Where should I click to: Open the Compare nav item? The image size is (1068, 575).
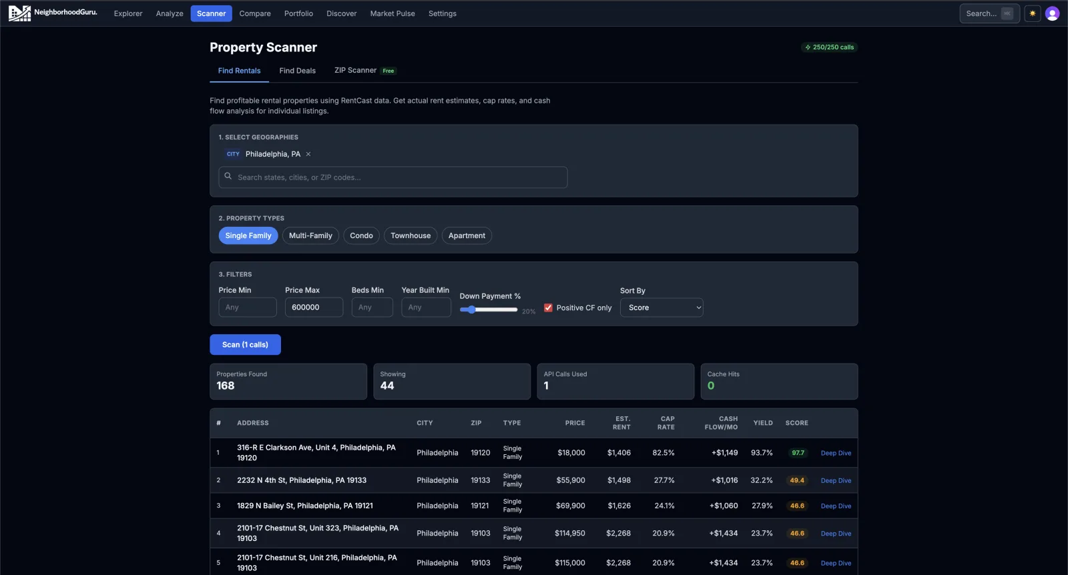(x=255, y=13)
